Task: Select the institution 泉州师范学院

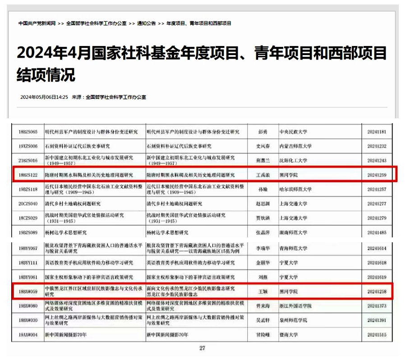Action: pyautogui.click(x=293, y=320)
